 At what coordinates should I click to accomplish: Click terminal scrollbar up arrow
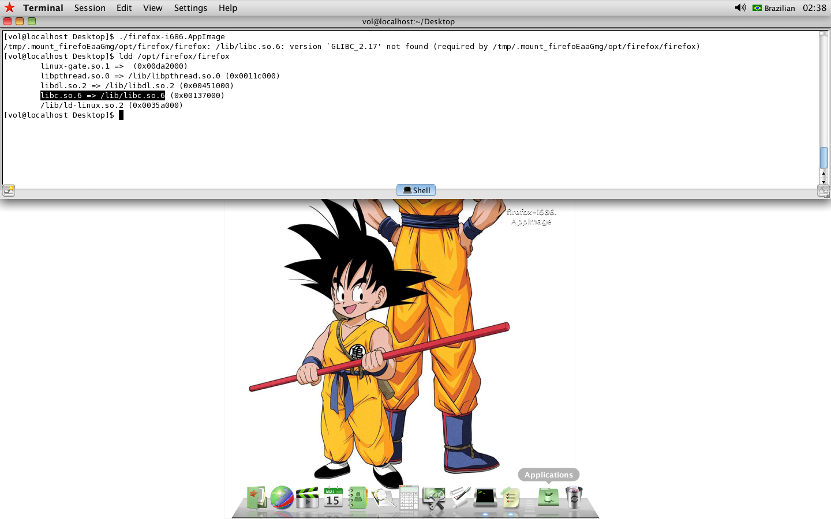tap(823, 173)
